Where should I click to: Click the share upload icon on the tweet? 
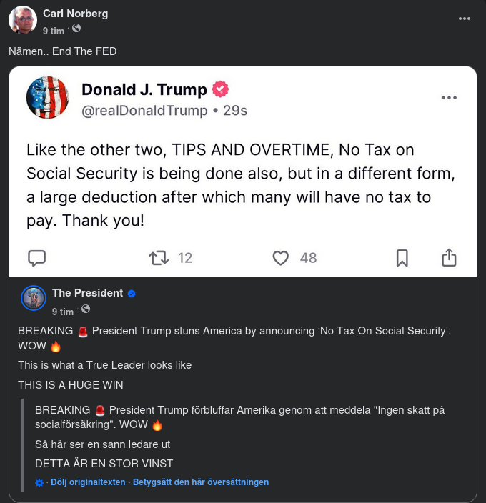449,258
